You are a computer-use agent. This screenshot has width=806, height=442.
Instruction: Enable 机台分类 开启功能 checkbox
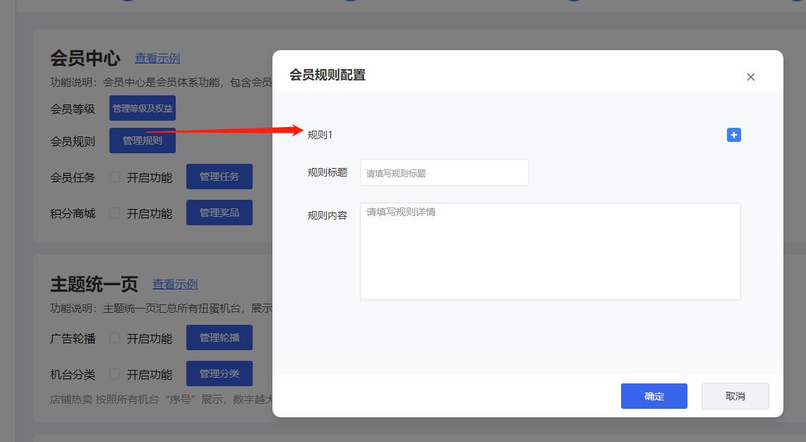pos(114,374)
